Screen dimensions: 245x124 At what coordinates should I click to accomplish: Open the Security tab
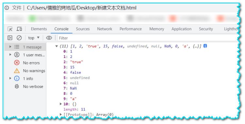206,29
